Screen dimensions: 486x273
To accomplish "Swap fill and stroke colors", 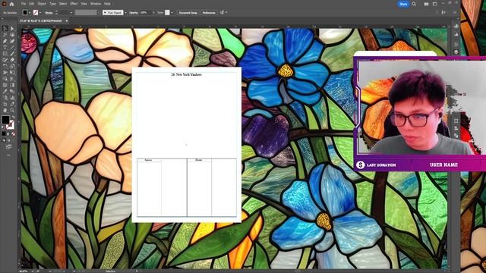I will [x=14, y=117].
